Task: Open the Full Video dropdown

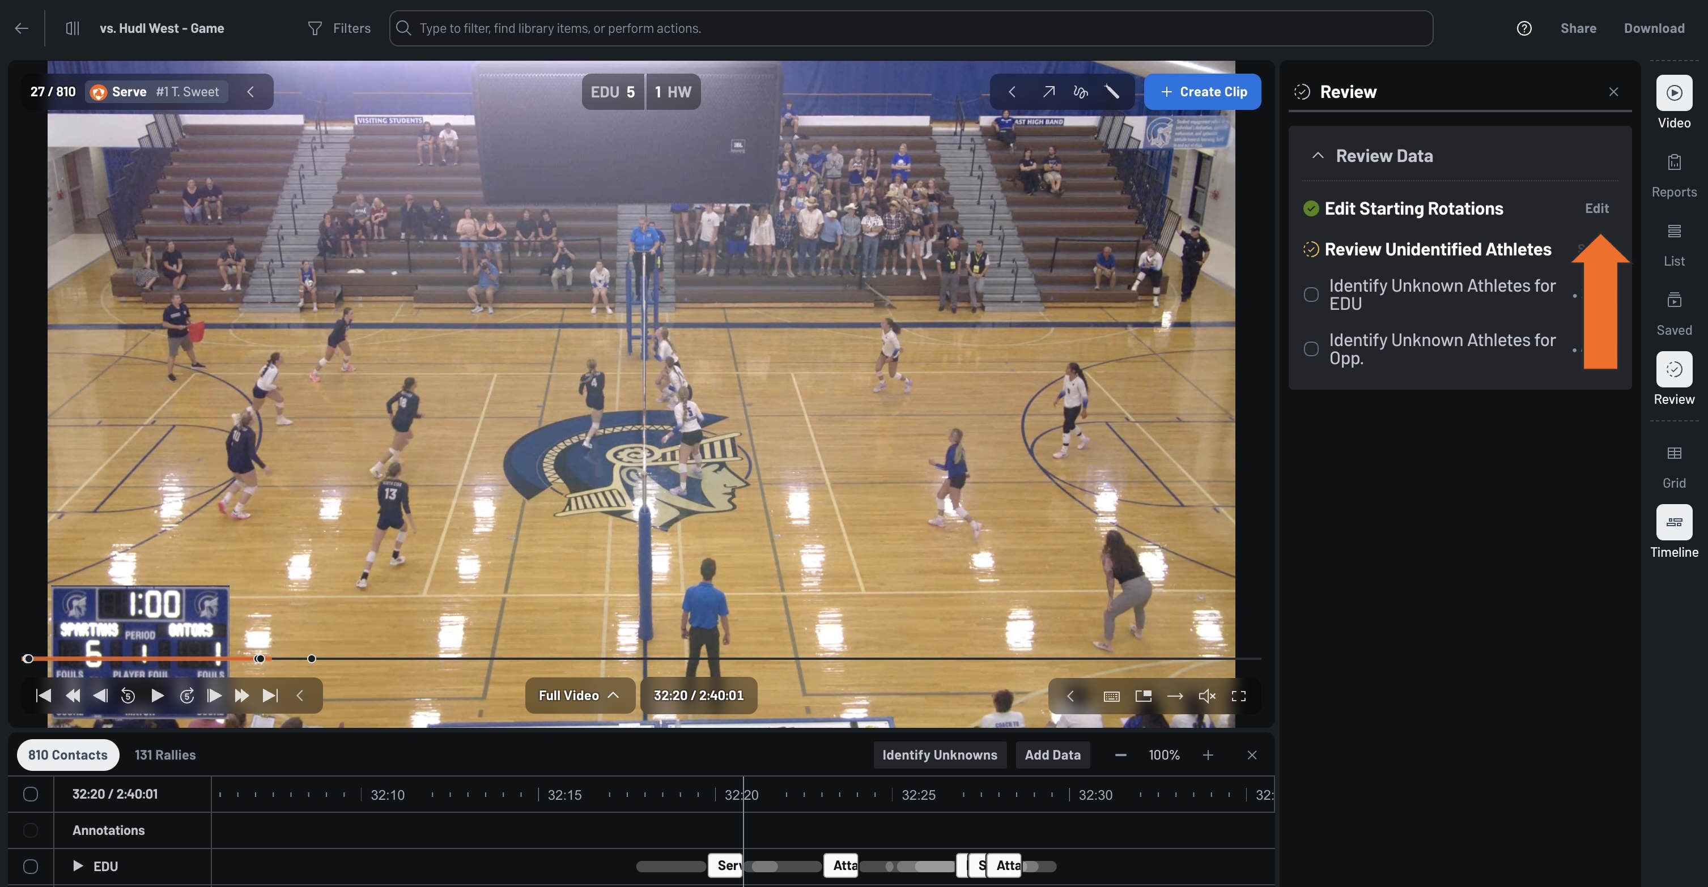Action: click(580, 696)
